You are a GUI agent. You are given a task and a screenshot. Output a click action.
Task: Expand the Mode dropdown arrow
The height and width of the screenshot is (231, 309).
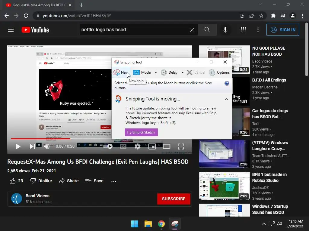point(156,72)
